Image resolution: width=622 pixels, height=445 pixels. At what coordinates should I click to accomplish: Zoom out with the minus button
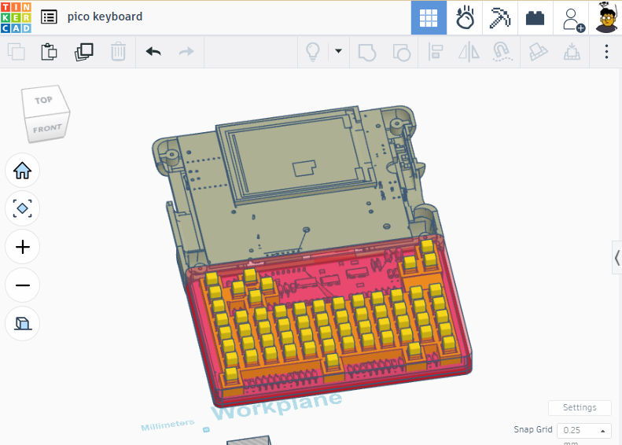[22, 285]
